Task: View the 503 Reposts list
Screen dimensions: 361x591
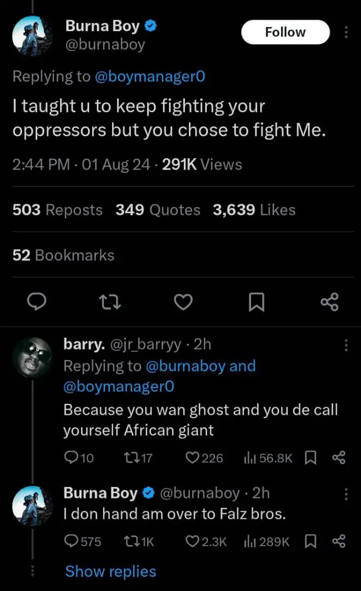Action: [x=57, y=210]
